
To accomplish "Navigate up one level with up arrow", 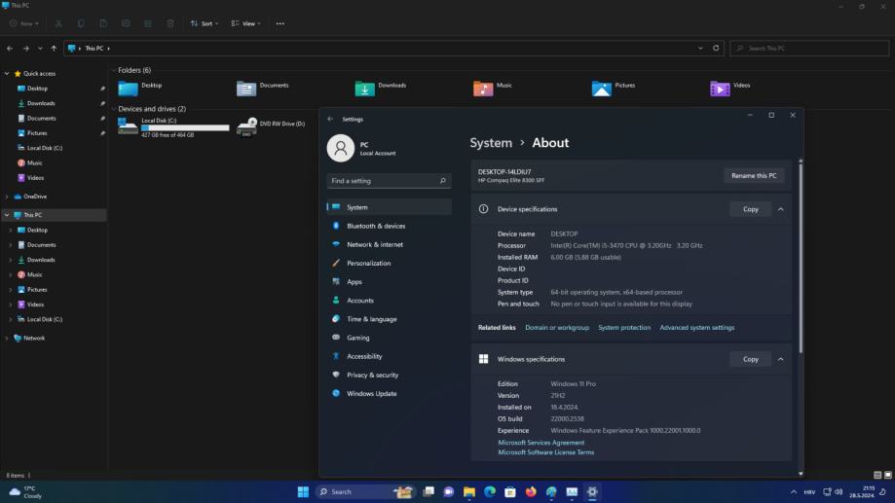I will pyautogui.click(x=54, y=48).
